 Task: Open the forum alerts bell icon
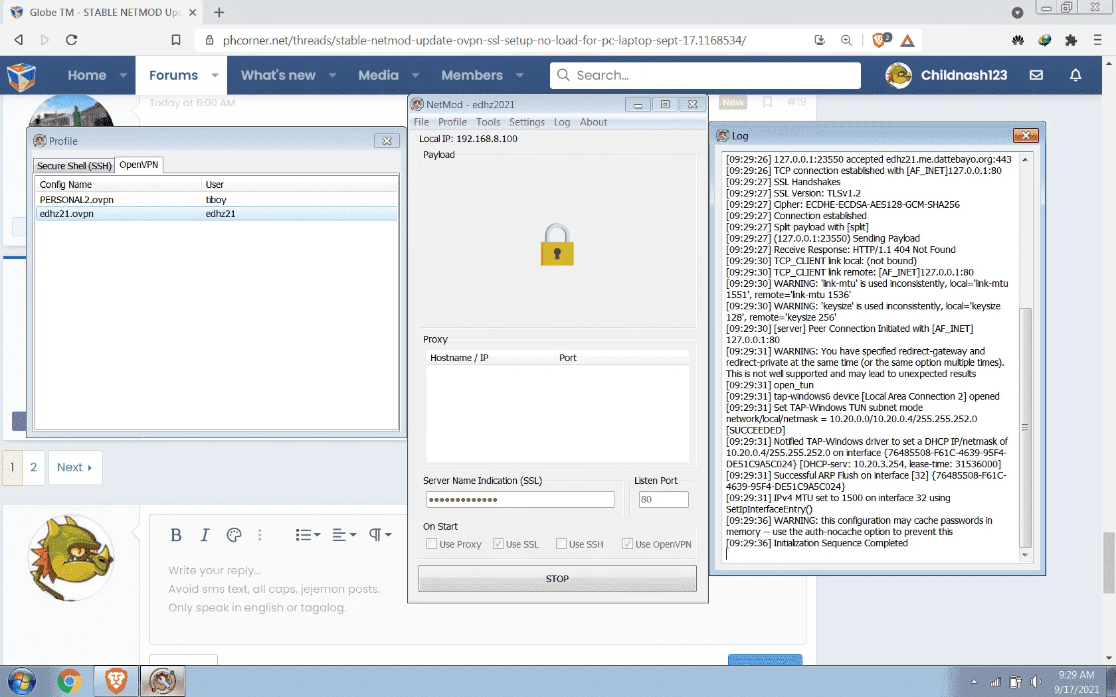[1075, 75]
